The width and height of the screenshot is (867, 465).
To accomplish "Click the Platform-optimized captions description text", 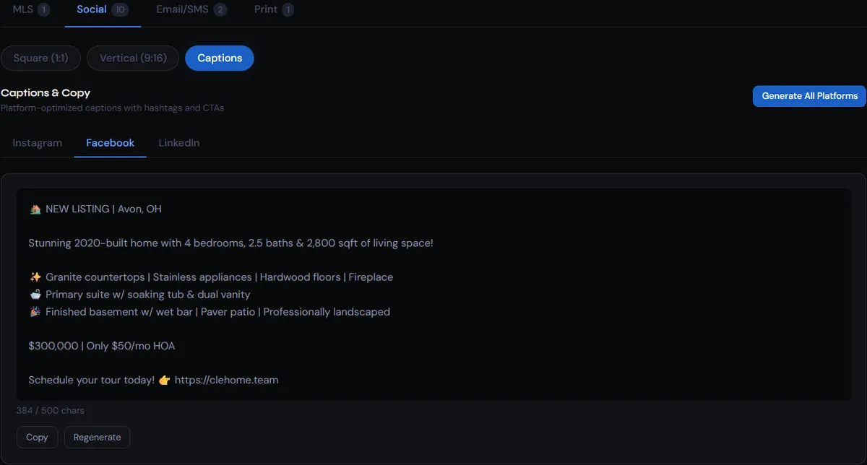I will coord(112,108).
